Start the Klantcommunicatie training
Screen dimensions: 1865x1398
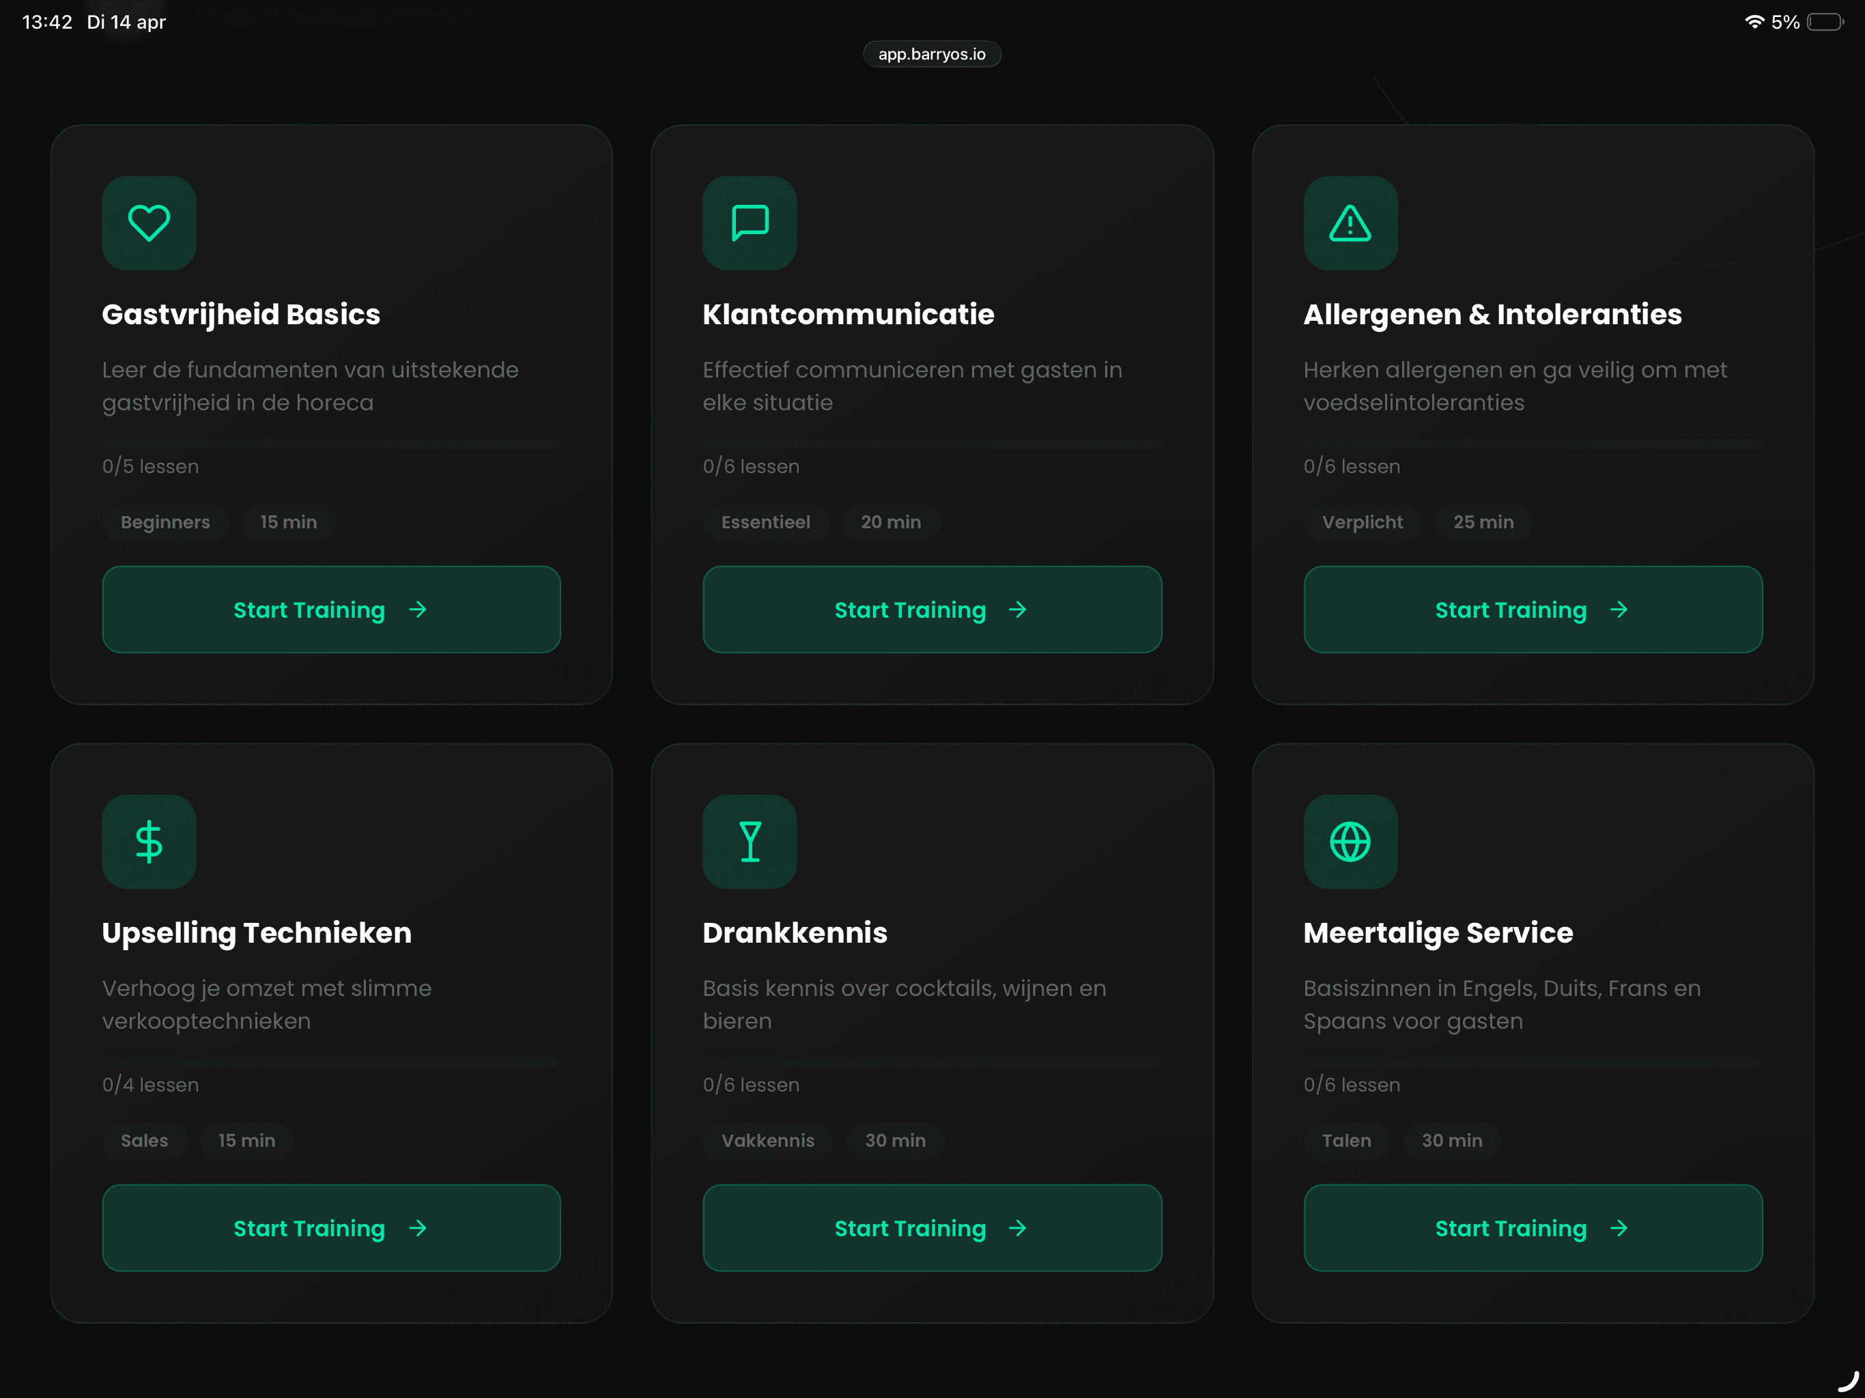coord(932,610)
